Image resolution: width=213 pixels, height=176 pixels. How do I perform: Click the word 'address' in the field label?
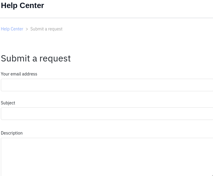coord(29,74)
